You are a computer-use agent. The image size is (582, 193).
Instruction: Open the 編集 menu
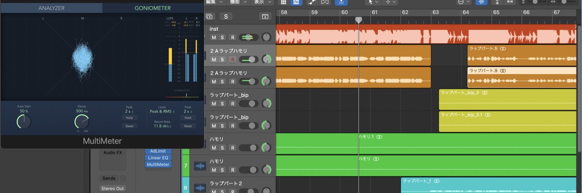[215, 2]
